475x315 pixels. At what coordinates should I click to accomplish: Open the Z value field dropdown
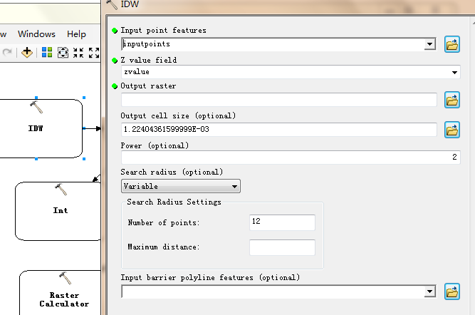pos(454,72)
